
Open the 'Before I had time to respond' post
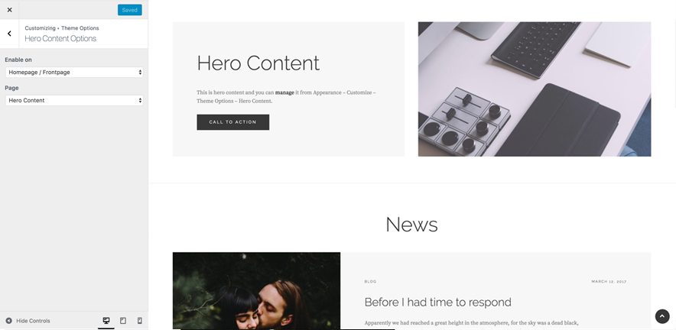pos(437,302)
